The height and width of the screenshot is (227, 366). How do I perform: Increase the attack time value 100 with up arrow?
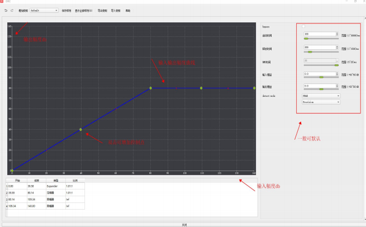(x=337, y=33)
